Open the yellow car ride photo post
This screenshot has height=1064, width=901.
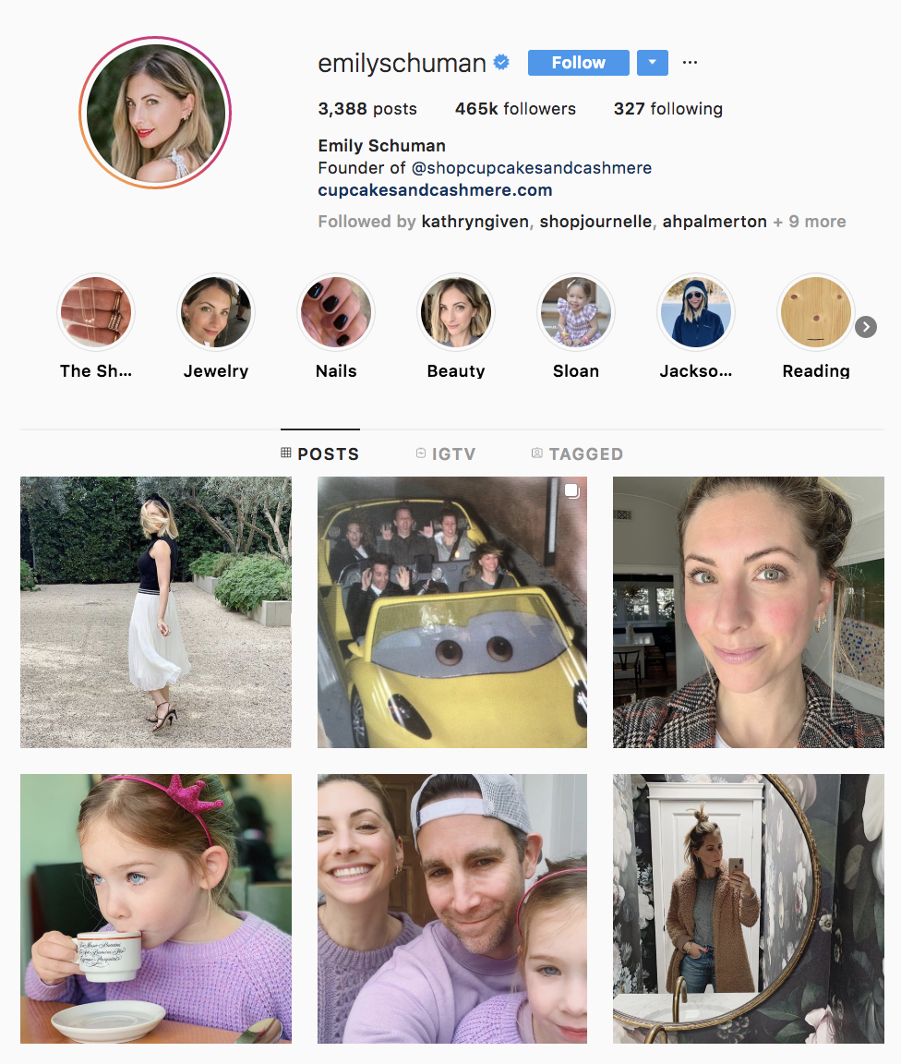(x=452, y=612)
